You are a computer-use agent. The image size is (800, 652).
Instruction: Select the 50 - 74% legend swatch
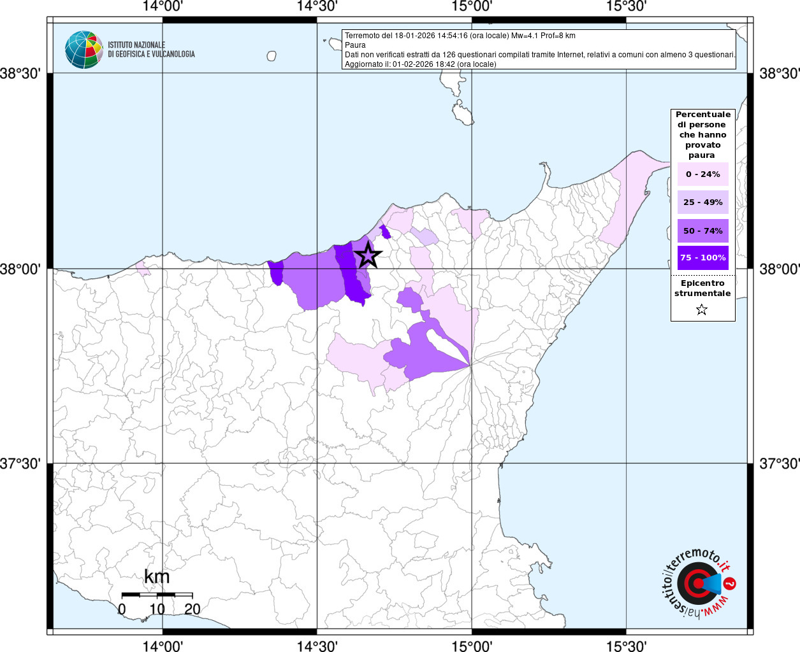[x=702, y=230]
